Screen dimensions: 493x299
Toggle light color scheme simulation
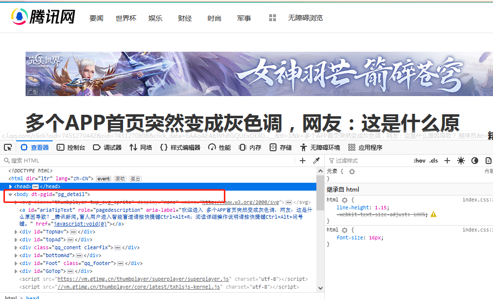tap(461, 161)
